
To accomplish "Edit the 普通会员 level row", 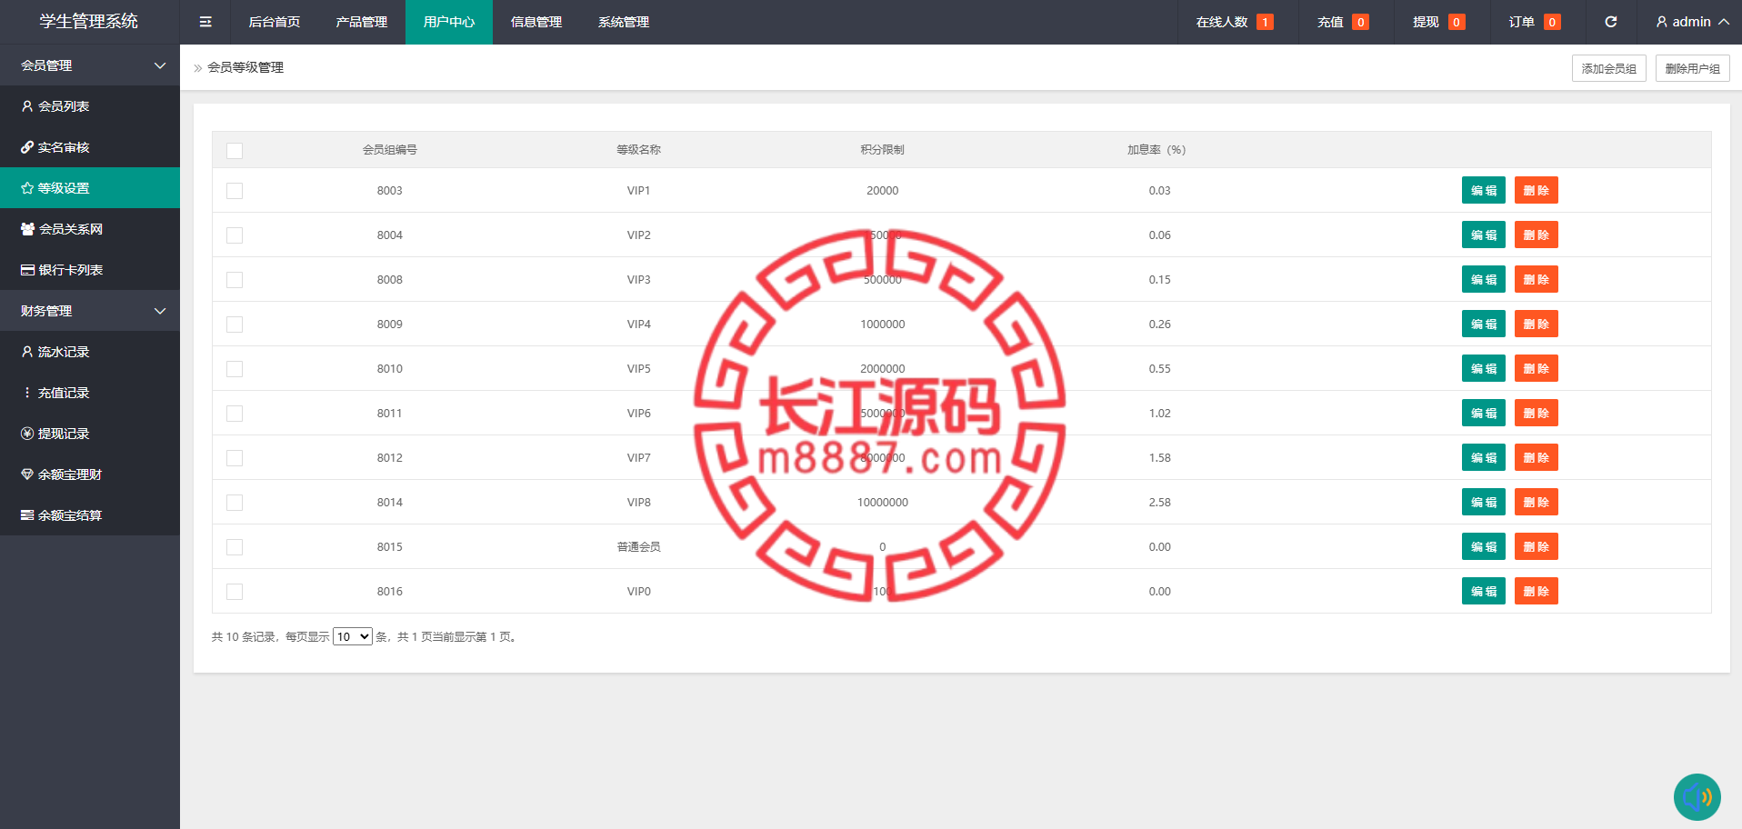I will [x=1484, y=546].
